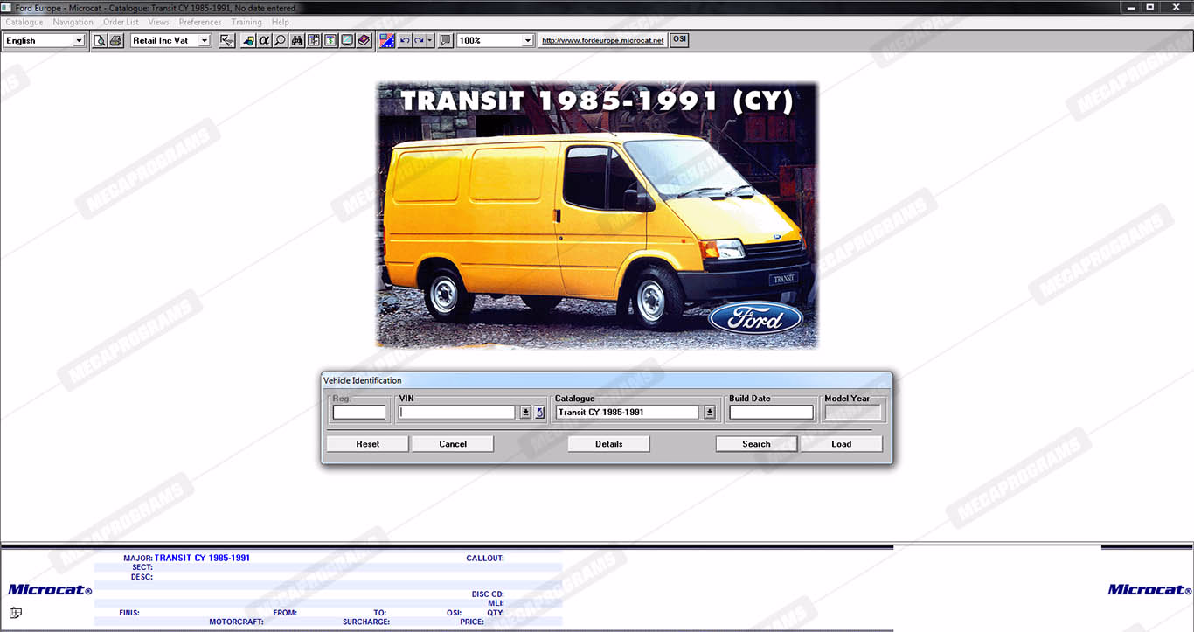Expand the Retail Inc Vat price dropdown
1194x632 pixels.
[x=205, y=40]
